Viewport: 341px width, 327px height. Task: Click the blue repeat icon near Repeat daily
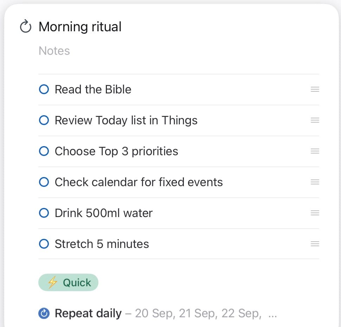click(x=44, y=313)
